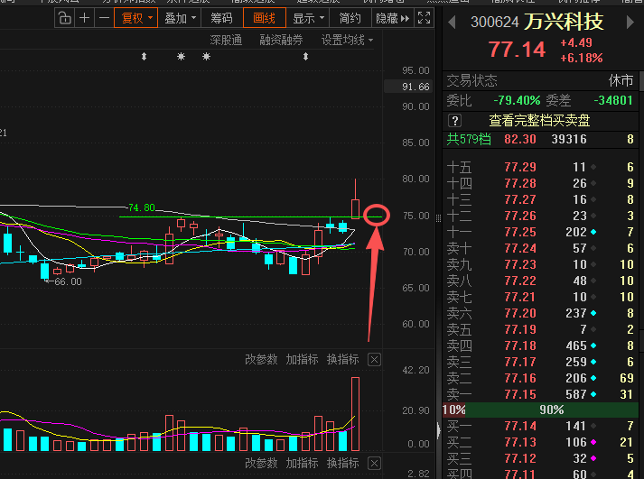Click the collapse arrow left of 买一
The image size is (644, 479).
tap(439, 429)
